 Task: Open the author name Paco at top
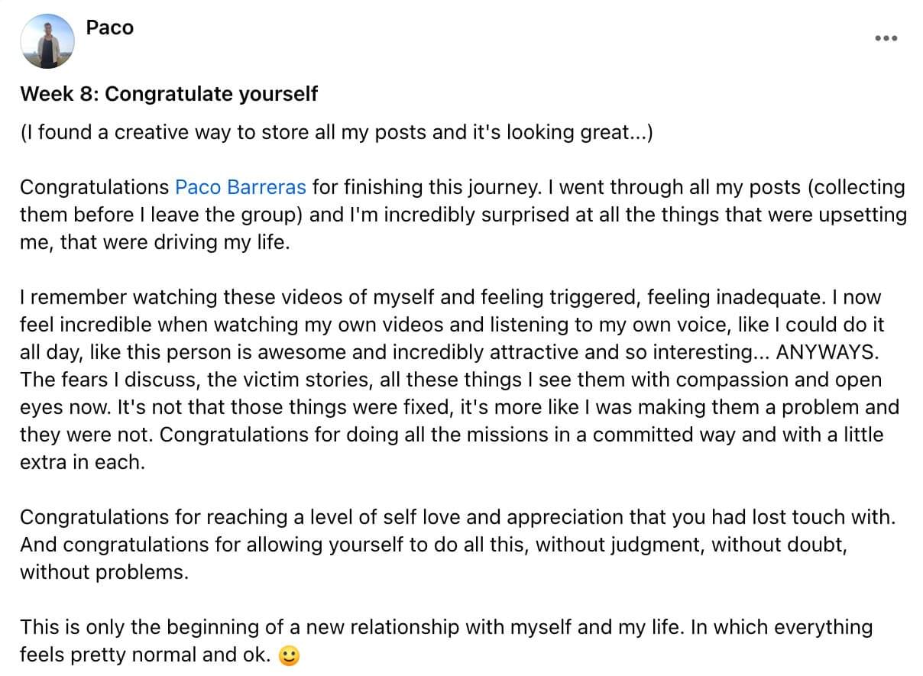[110, 27]
